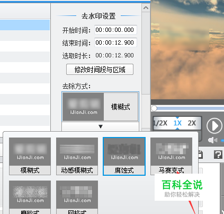Click the 去除方式 label

click(x=76, y=87)
